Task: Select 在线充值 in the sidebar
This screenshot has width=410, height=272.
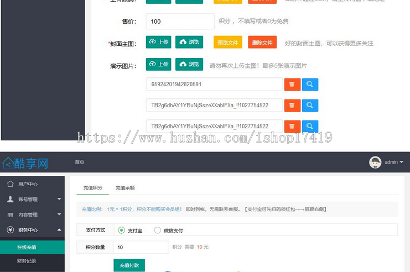Action: click(x=32, y=247)
